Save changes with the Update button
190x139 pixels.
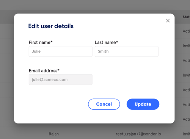(x=143, y=104)
